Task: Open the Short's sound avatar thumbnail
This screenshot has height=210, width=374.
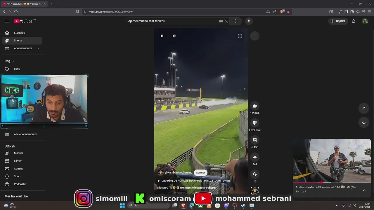Action: click(x=255, y=190)
